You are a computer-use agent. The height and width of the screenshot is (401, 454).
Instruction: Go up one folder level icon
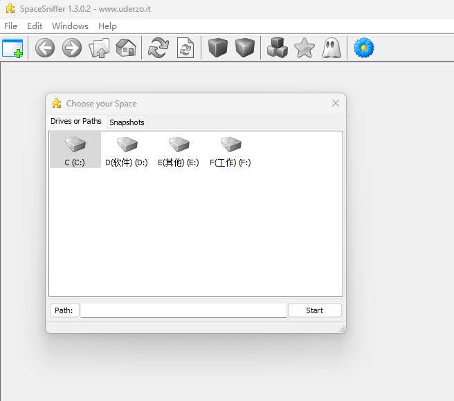point(99,48)
